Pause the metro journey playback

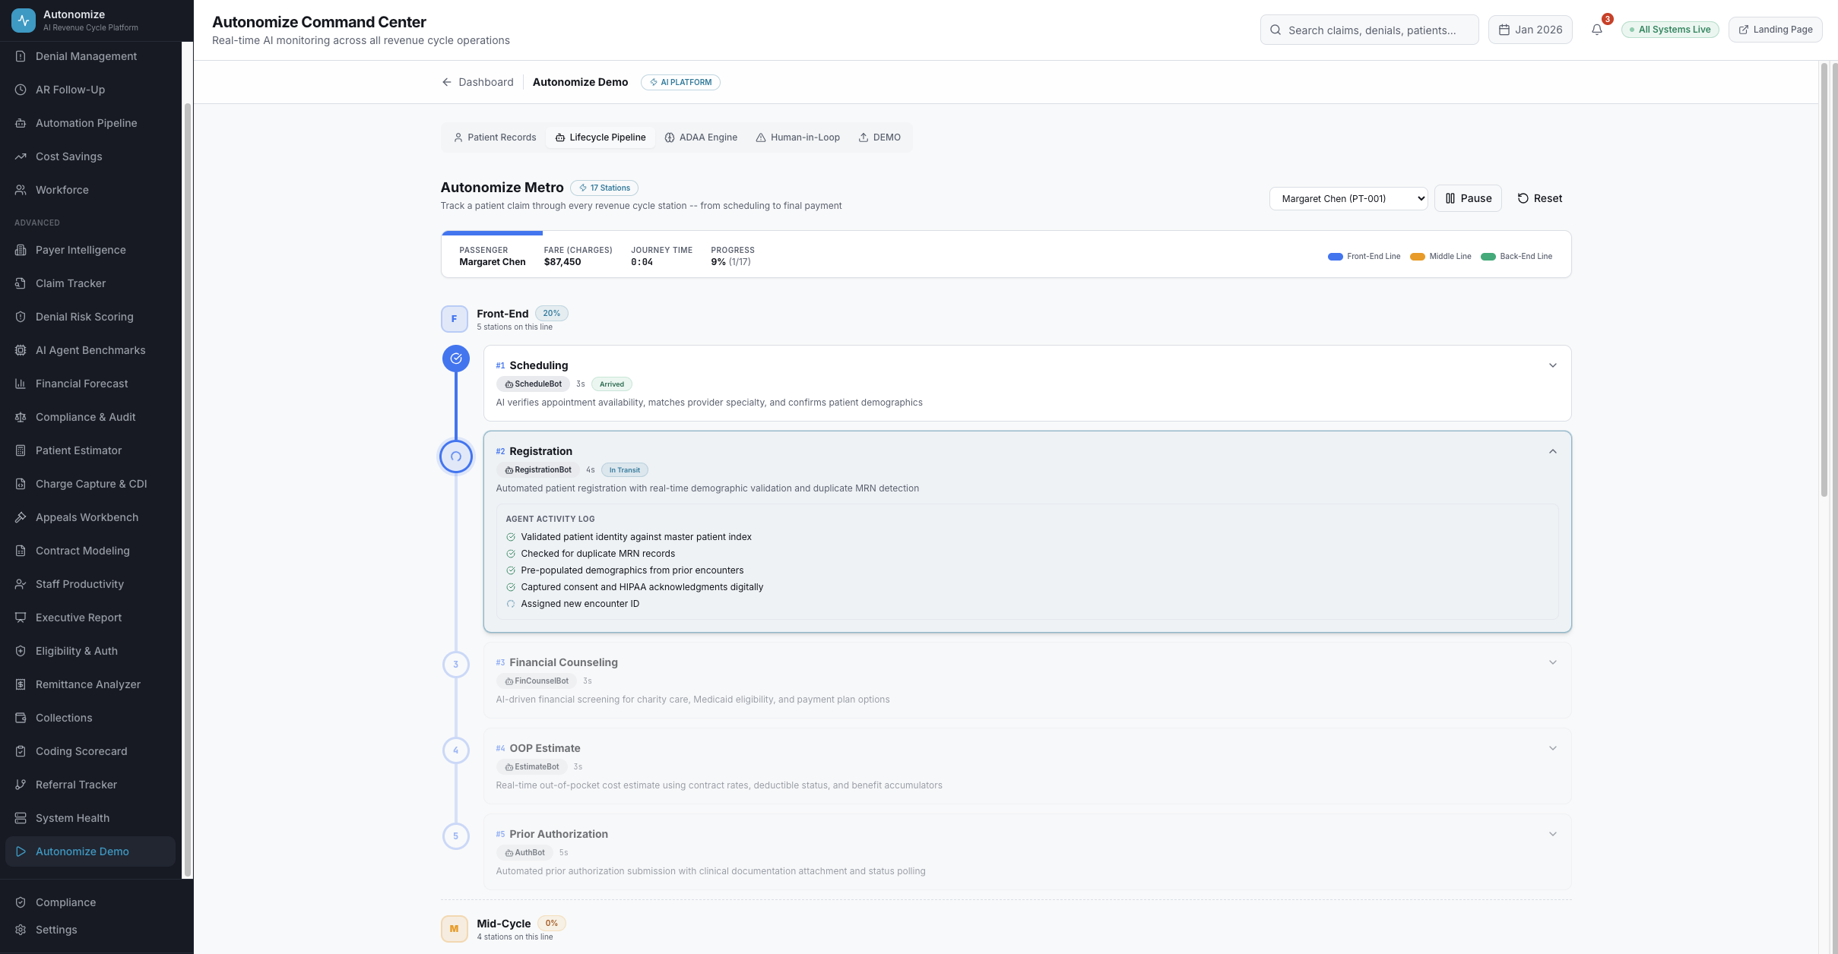point(1468,198)
